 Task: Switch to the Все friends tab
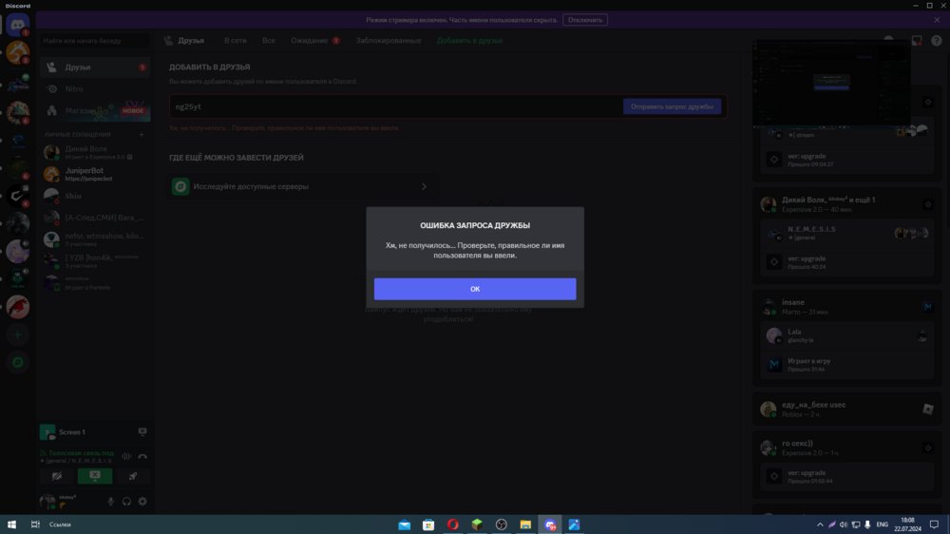point(269,41)
